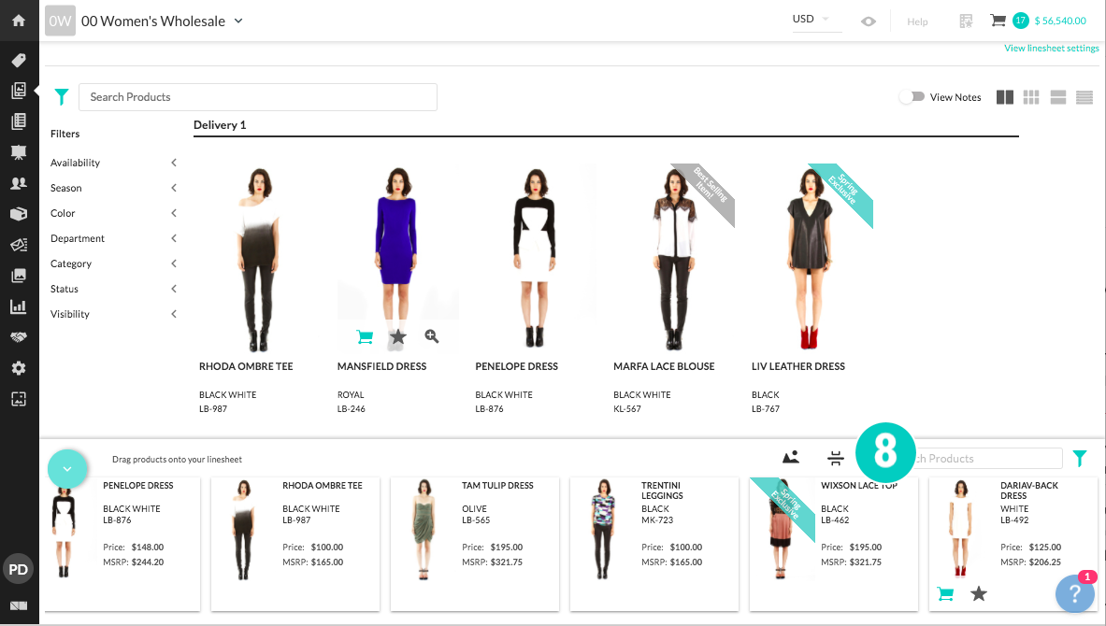1106x626 pixels.
Task: Click the $56,540.00 cart total
Action: pyautogui.click(x=1060, y=21)
